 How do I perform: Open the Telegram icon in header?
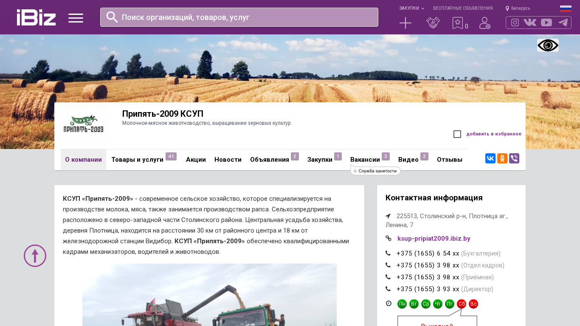563,22
